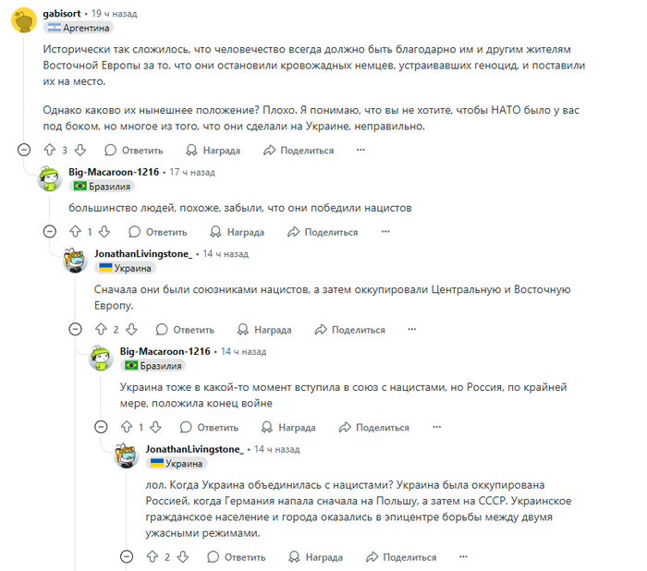Downvote the comment starting with "Сначала они были союзниками"

131,329
